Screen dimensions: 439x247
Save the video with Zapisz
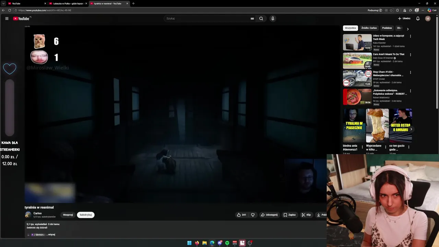(x=290, y=215)
